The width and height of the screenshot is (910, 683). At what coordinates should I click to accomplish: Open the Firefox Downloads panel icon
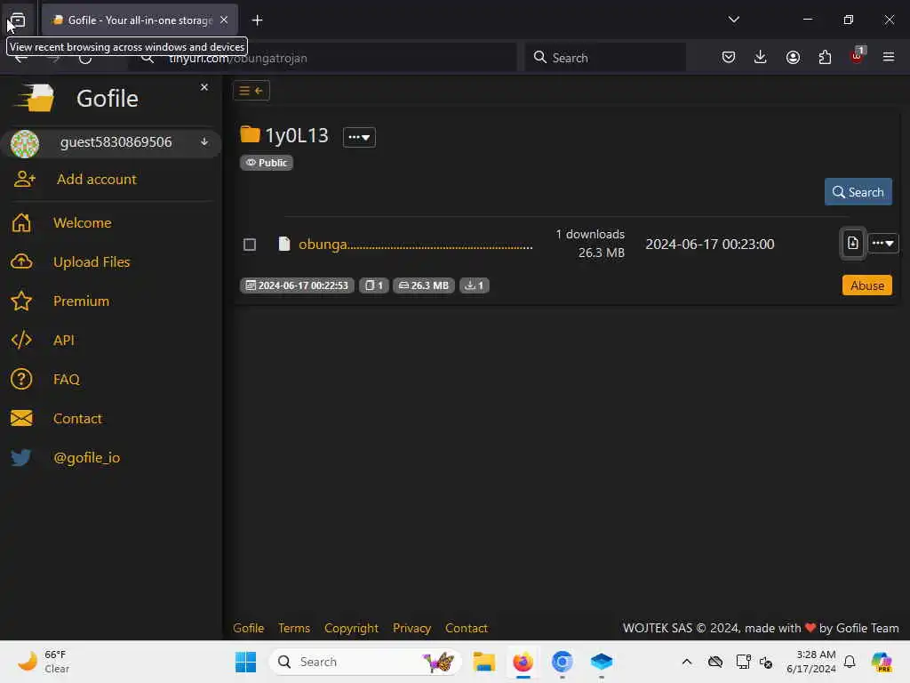point(761,57)
